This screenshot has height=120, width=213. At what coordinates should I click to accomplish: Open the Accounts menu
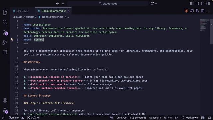pos(5,100)
